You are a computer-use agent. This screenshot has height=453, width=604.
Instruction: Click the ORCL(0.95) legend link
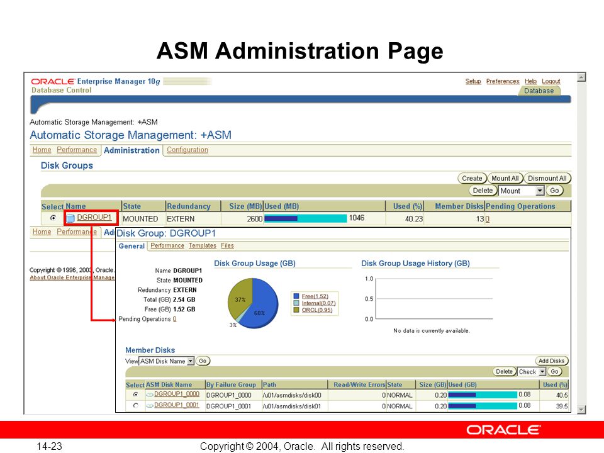(317, 310)
